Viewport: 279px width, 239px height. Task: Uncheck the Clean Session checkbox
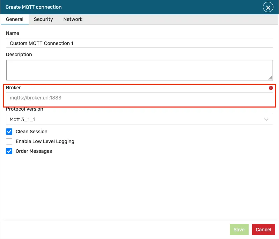[9, 132]
